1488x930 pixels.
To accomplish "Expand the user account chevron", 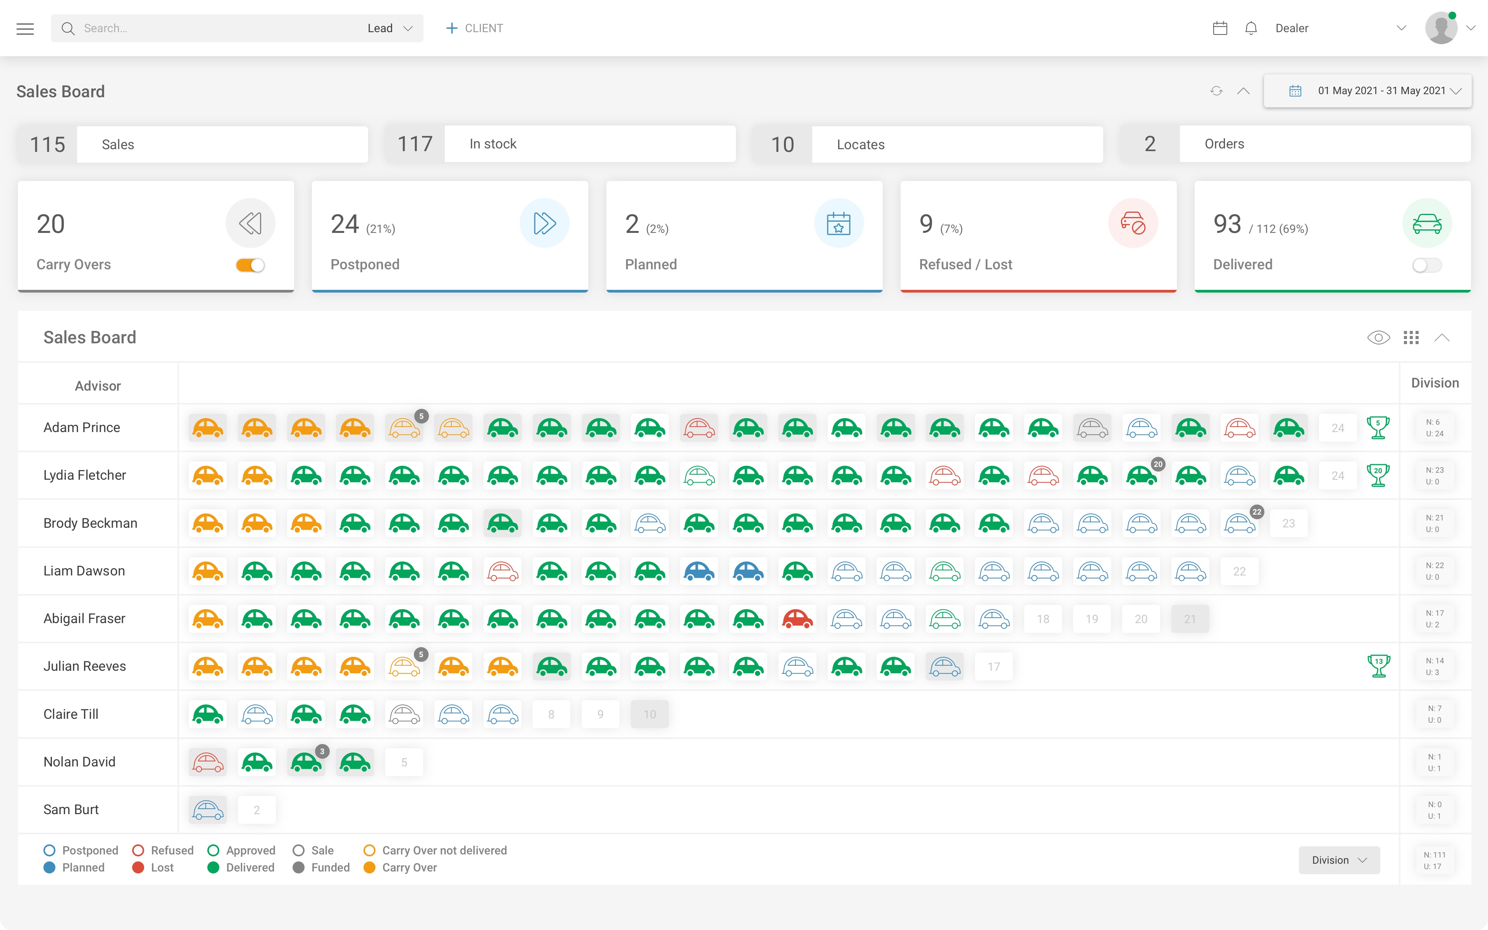I will (1471, 28).
